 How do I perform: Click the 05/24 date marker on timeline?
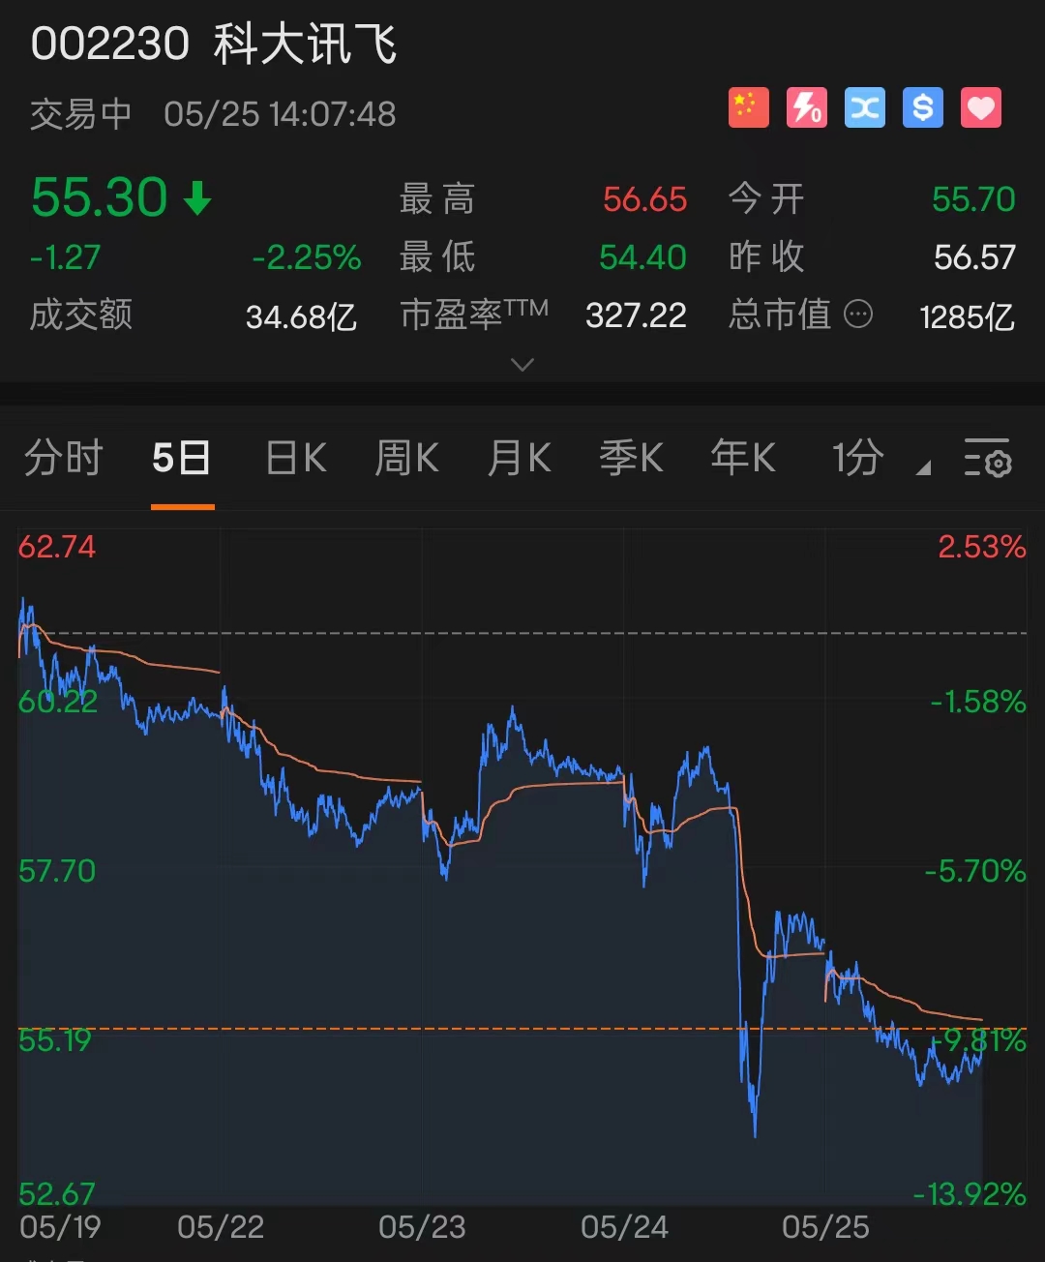pos(625,1225)
